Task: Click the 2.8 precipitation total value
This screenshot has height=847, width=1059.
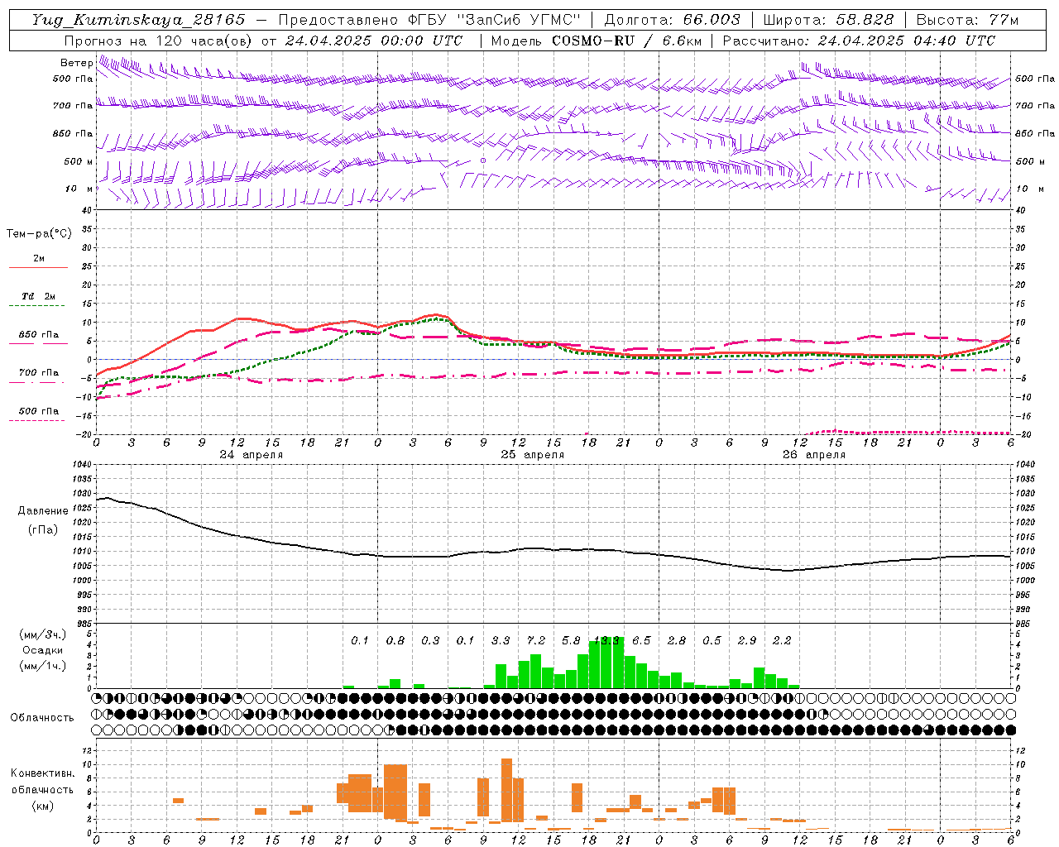Action: click(677, 641)
